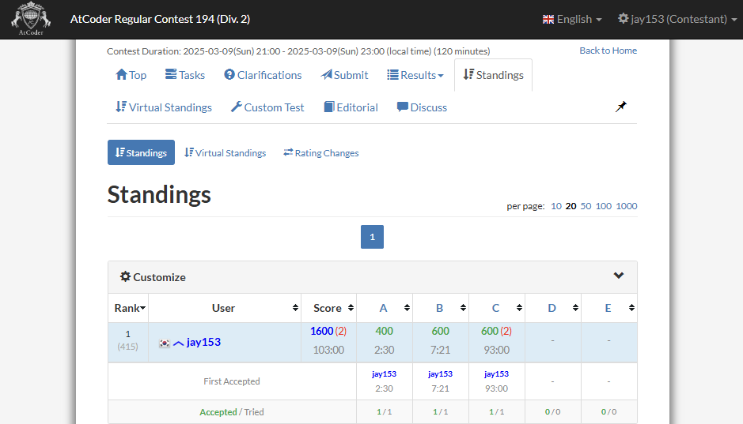Click the total score 1600 (2)

[328, 331]
